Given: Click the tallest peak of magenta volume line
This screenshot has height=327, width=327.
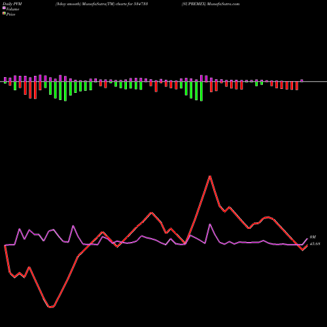Looking at the screenshot, I should click(x=210, y=224).
